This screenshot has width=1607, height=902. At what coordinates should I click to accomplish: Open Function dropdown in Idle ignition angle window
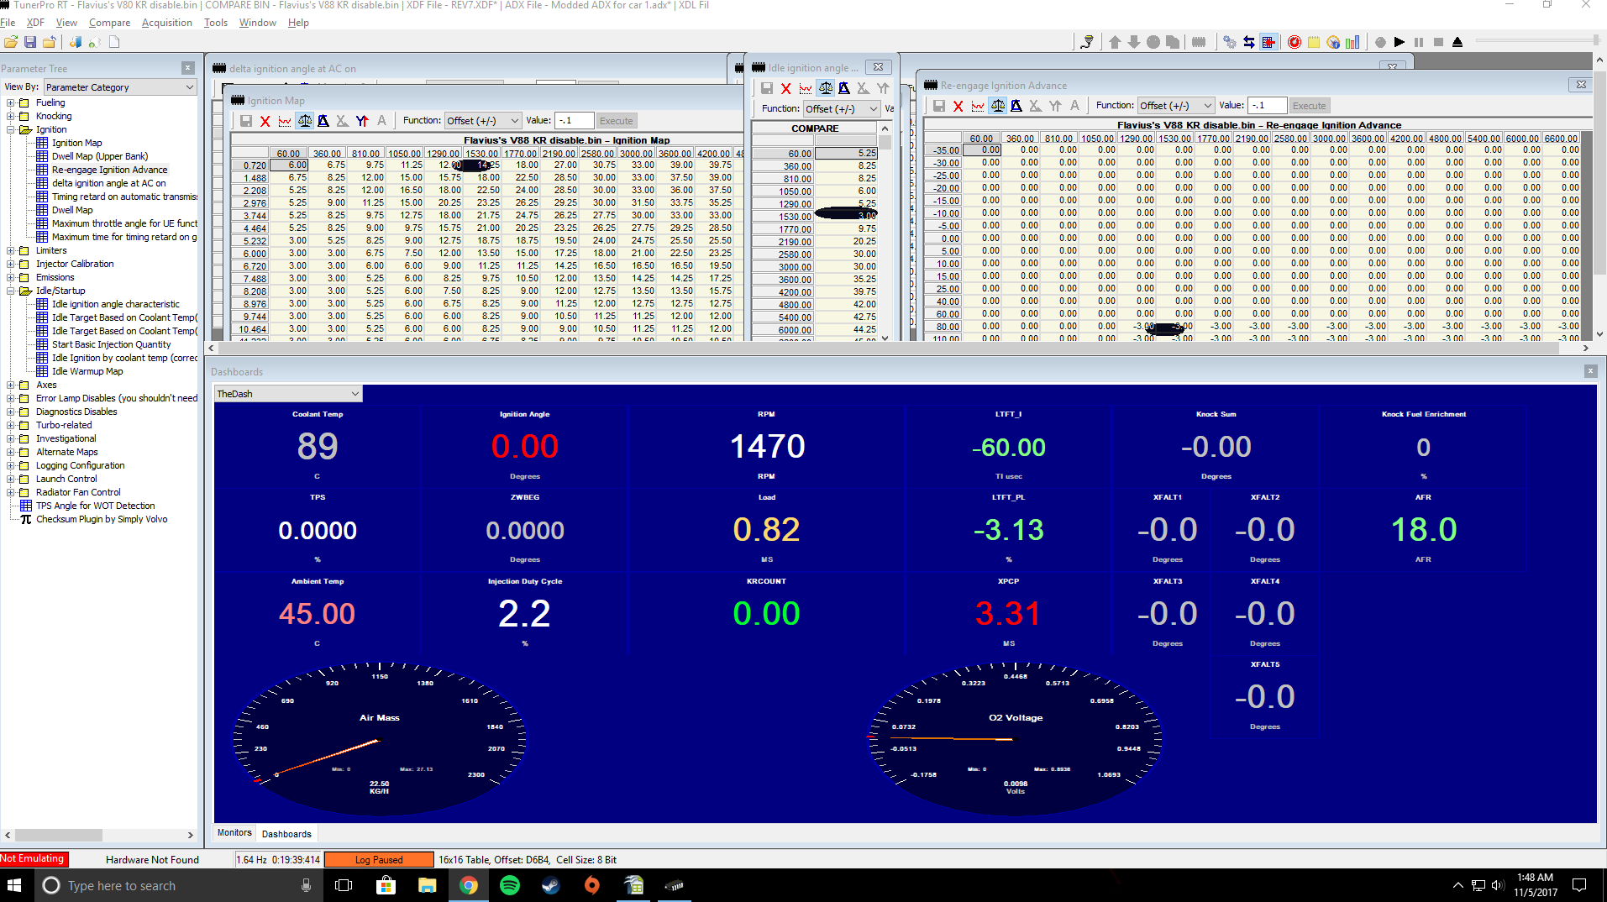click(841, 109)
